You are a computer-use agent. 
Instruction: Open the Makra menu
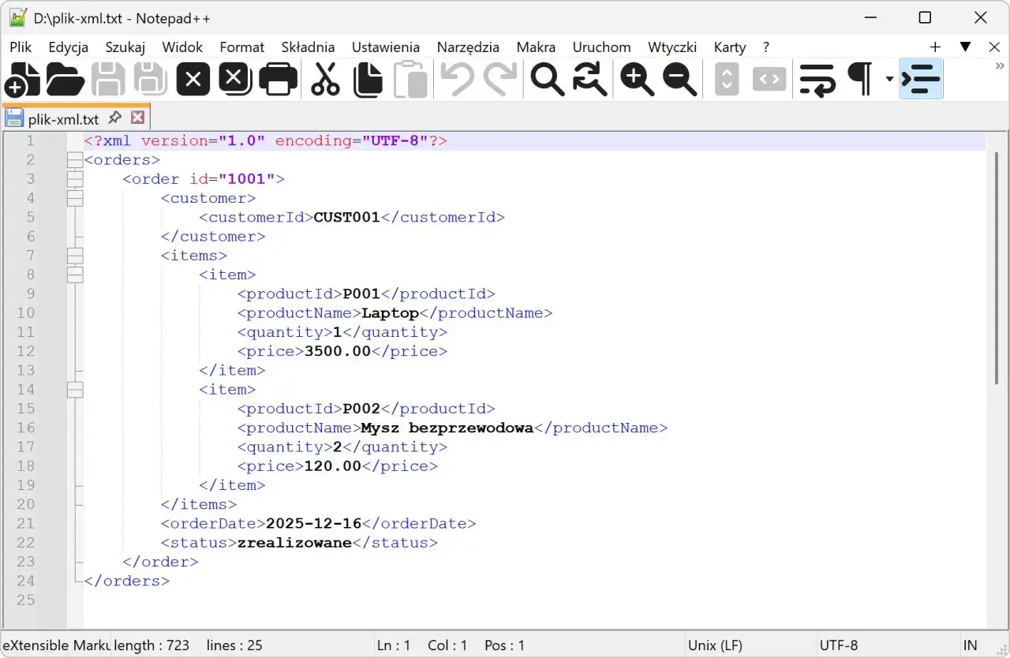point(536,47)
